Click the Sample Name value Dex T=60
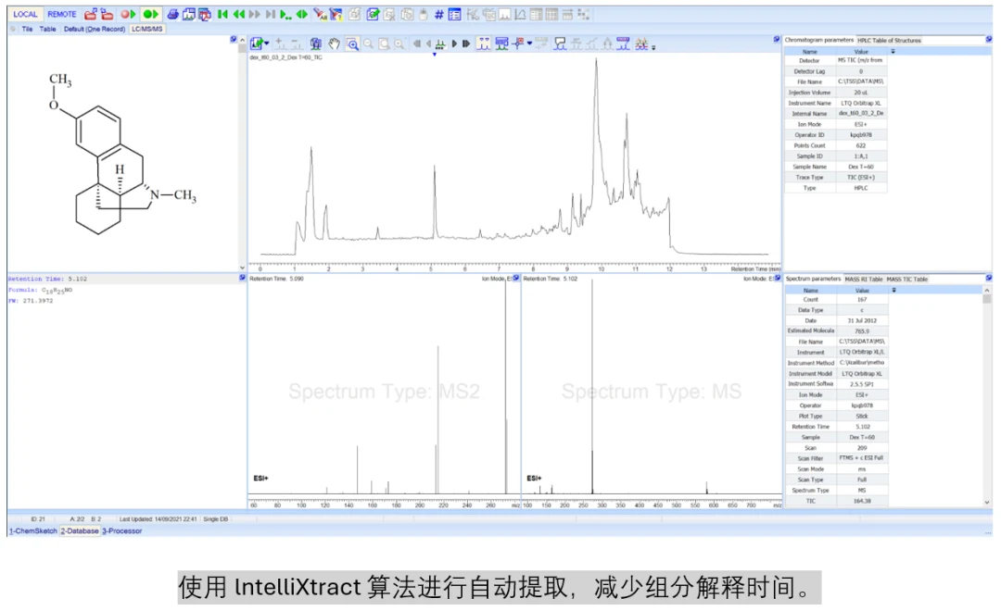The height and width of the screenshot is (611, 1001). 860,167
